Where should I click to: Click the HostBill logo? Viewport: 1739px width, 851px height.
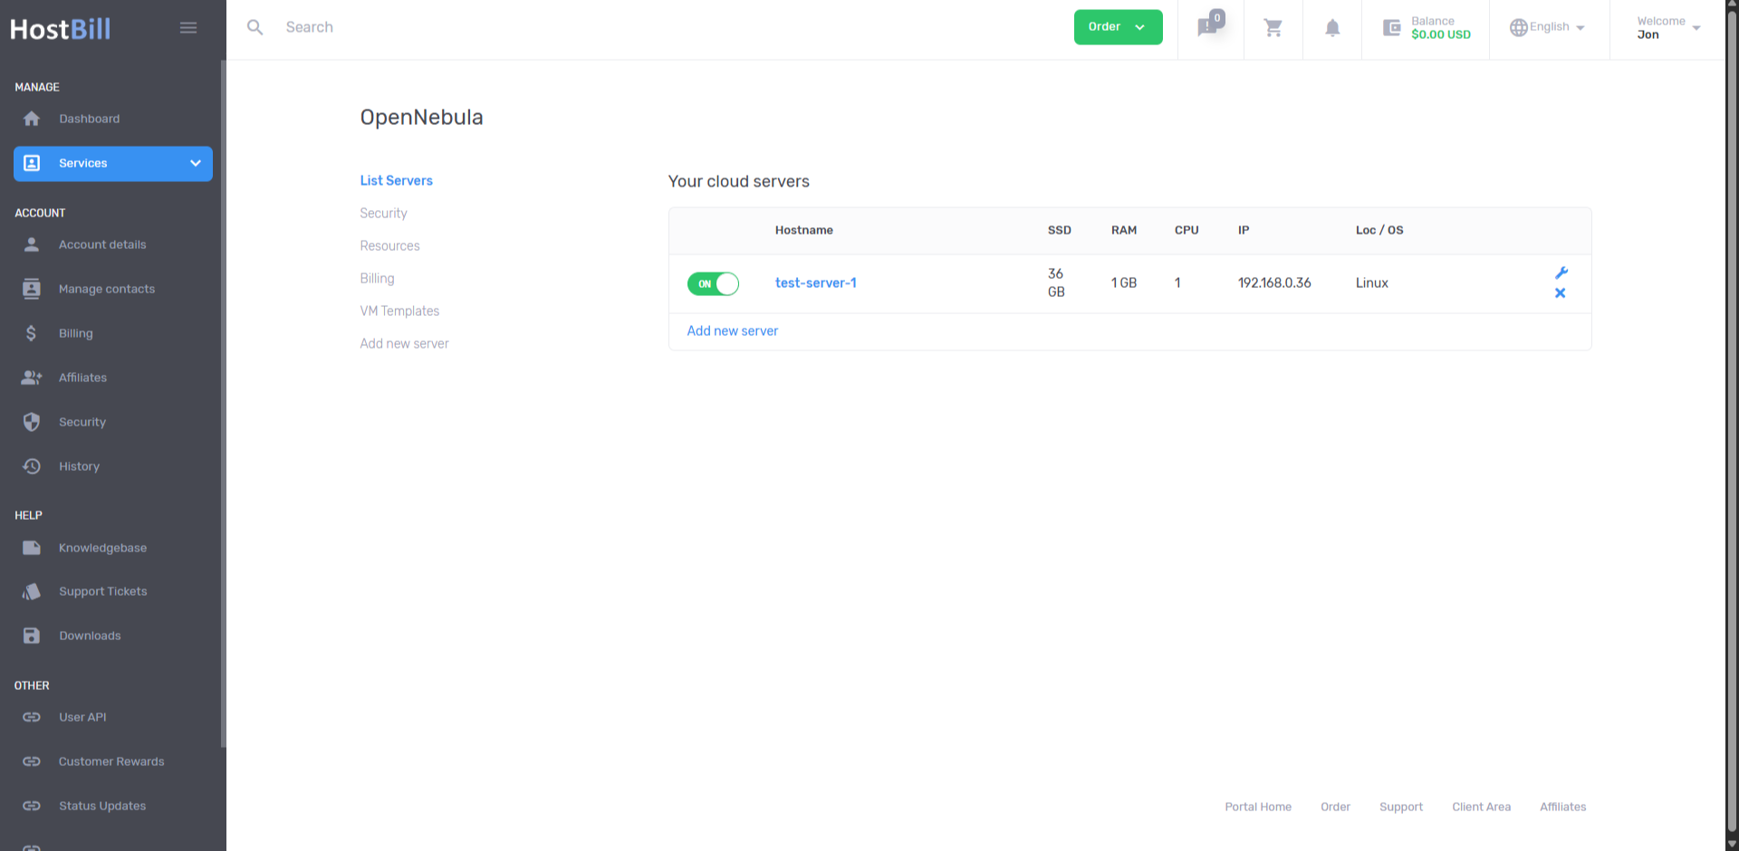[x=61, y=29]
